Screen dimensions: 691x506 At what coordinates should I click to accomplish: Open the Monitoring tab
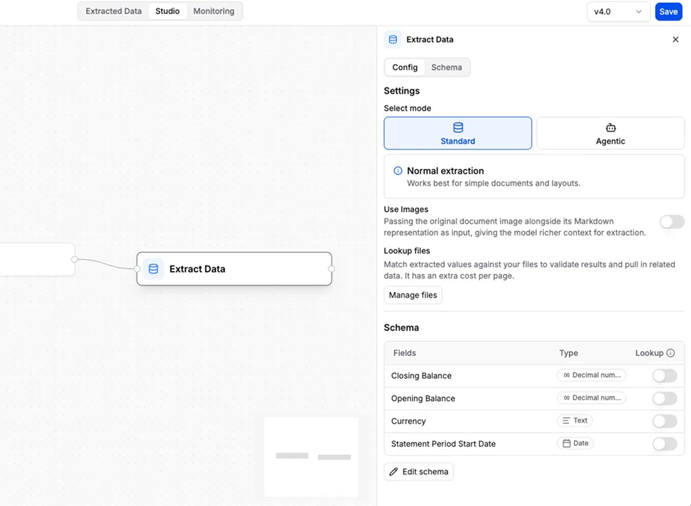click(214, 11)
